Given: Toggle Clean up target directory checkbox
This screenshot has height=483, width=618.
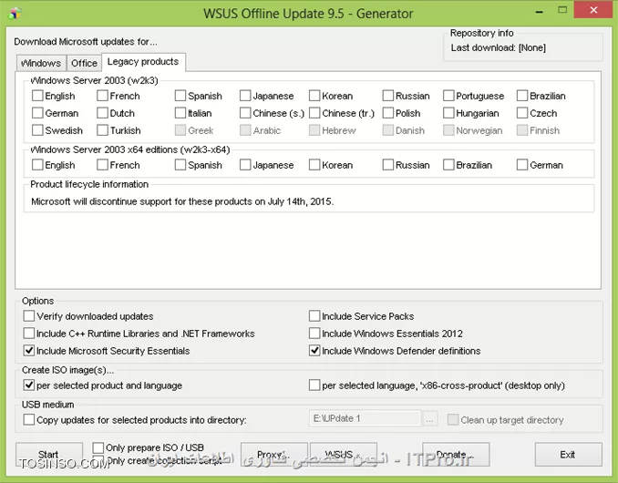Looking at the screenshot, I should (x=453, y=419).
